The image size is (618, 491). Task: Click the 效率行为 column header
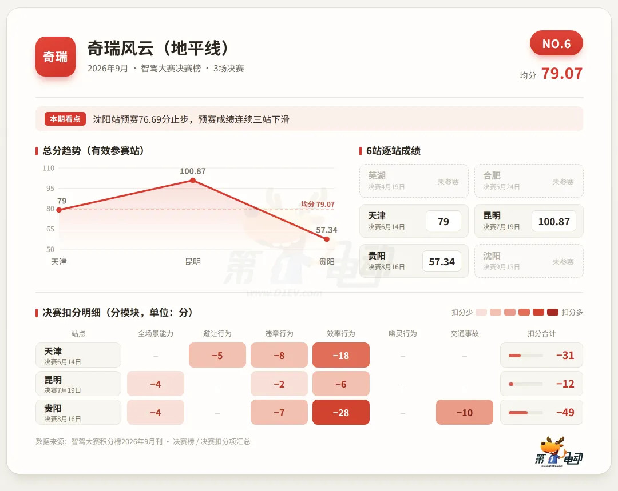point(341,333)
